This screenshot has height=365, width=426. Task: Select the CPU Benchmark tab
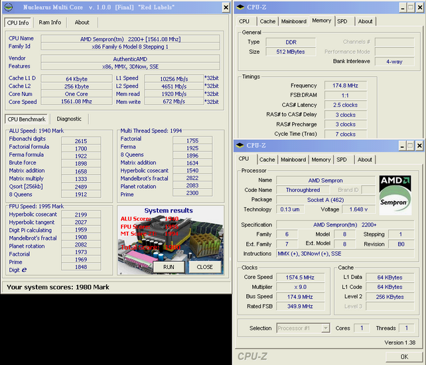pyautogui.click(x=27, y=119)
